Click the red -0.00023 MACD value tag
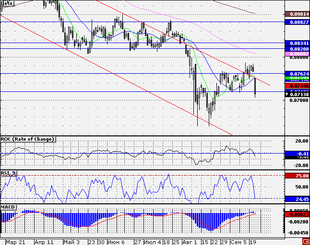 [296, 215]
